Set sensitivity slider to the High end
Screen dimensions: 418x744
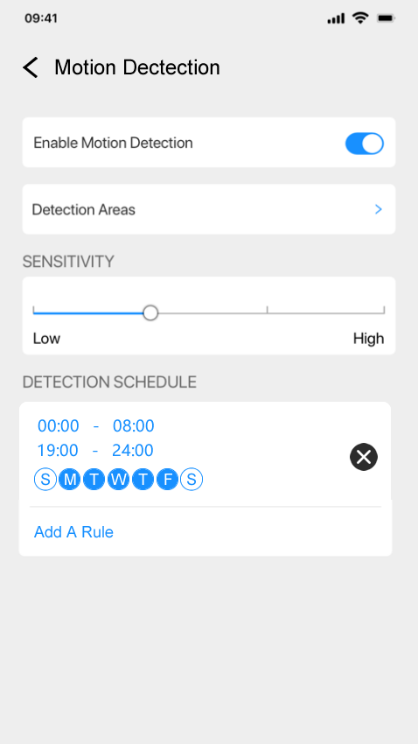[x=384, y=312]
